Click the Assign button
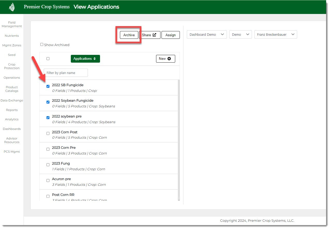Screen dimensions: 330x229 point(171,35)
